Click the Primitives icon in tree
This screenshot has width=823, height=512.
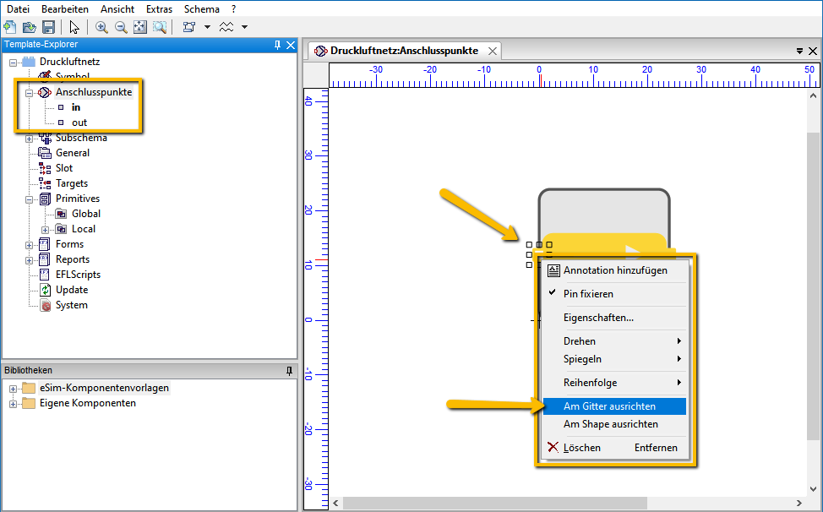coord(45,199)
